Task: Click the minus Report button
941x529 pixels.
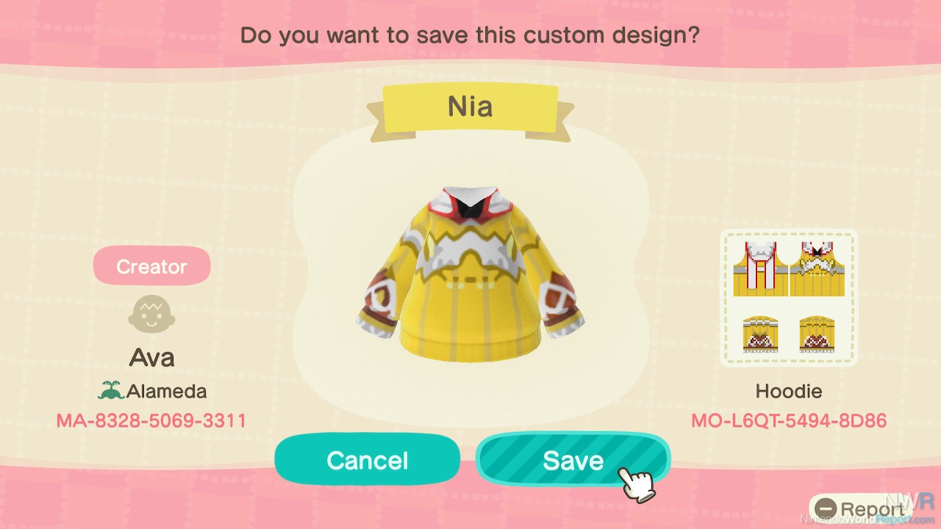Action: [860, 509]
